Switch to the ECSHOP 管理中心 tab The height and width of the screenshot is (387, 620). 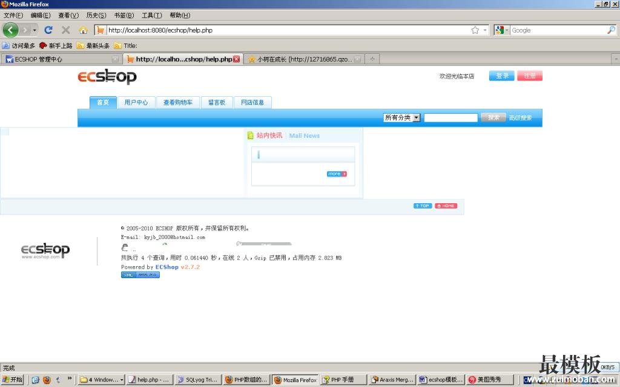tap(61, 59)
